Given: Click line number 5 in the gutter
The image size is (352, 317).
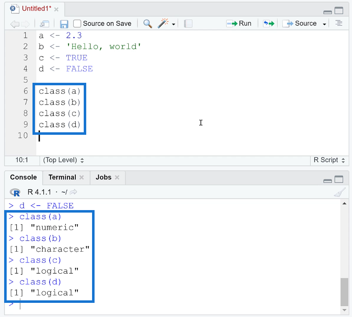Looking at the screenshot, I should click(x=25, y=80).
